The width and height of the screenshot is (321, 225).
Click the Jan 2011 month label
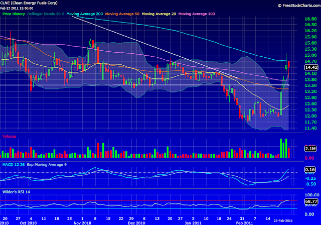(x=193, y=223)
